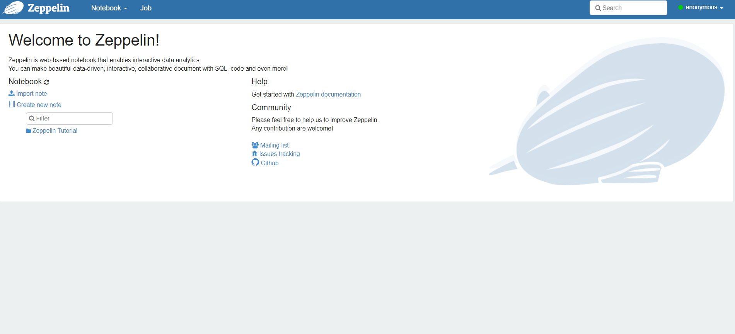Click the Help heading
735x334 pixels.
(259, 81)
